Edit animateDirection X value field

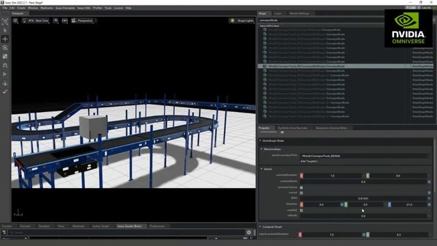333,176
